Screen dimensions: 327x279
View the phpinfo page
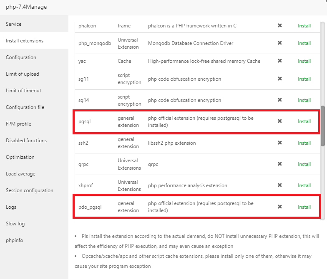[15, 240]
